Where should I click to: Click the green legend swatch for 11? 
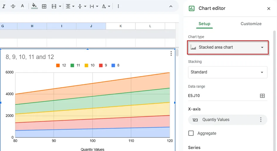pyautogui.click(x=72, y=66)
